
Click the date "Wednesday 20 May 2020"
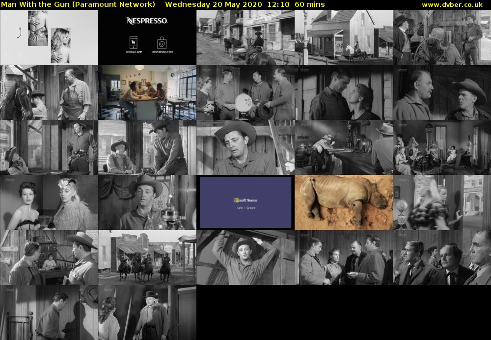tap(214, 5)
